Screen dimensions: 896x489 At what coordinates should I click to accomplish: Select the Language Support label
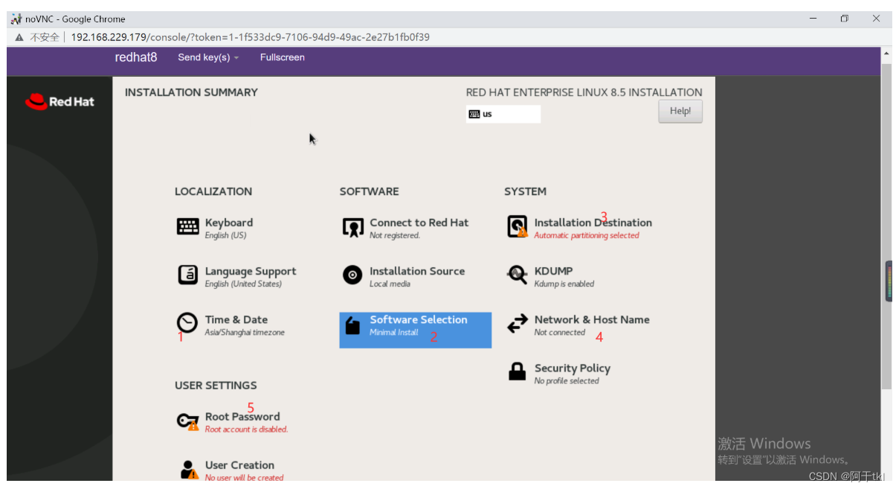tap(251, 272)
